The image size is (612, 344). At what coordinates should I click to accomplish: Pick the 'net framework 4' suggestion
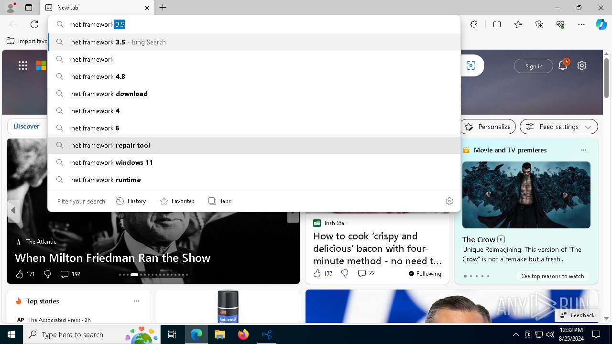coord(254,111)
